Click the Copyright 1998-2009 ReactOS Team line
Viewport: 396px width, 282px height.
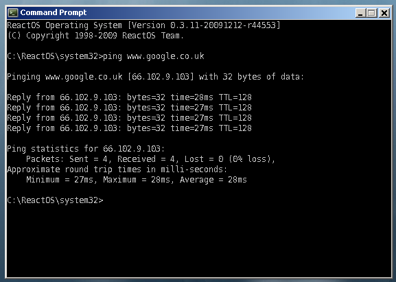pyautogui.click(x=95, y=36)
